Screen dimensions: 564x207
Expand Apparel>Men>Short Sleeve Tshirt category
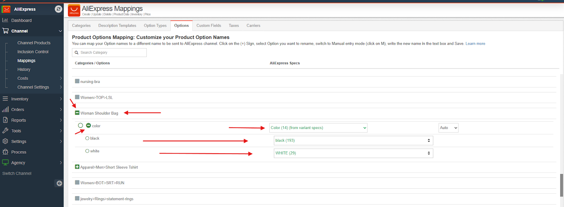pyautogui.click(x=77, y=167)
